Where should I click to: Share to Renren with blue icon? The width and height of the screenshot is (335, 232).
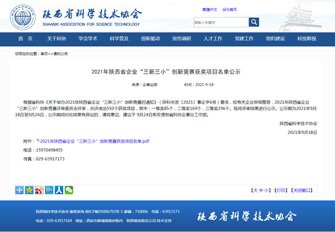point(59,190)
